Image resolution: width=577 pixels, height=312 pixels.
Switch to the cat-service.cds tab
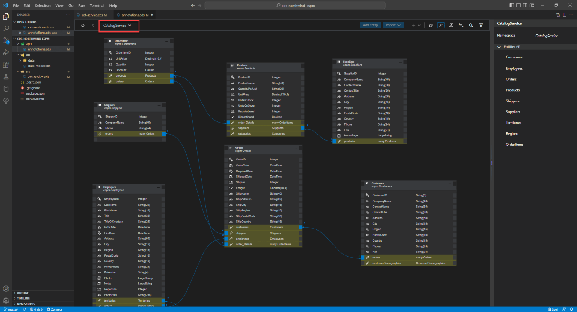(x=92, y=15)
